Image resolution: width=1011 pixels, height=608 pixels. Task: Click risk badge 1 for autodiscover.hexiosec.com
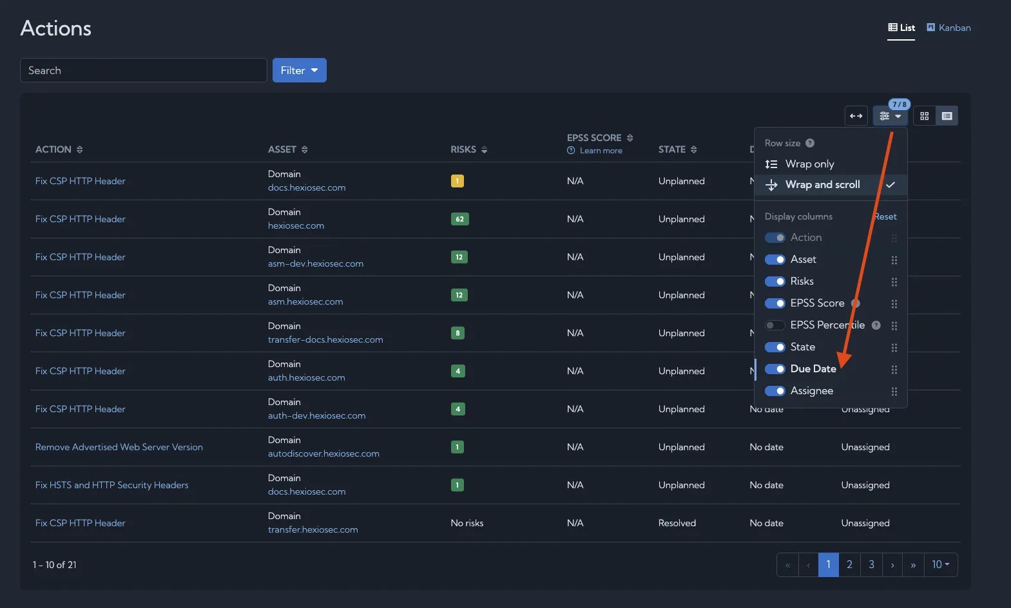(457, 447)
